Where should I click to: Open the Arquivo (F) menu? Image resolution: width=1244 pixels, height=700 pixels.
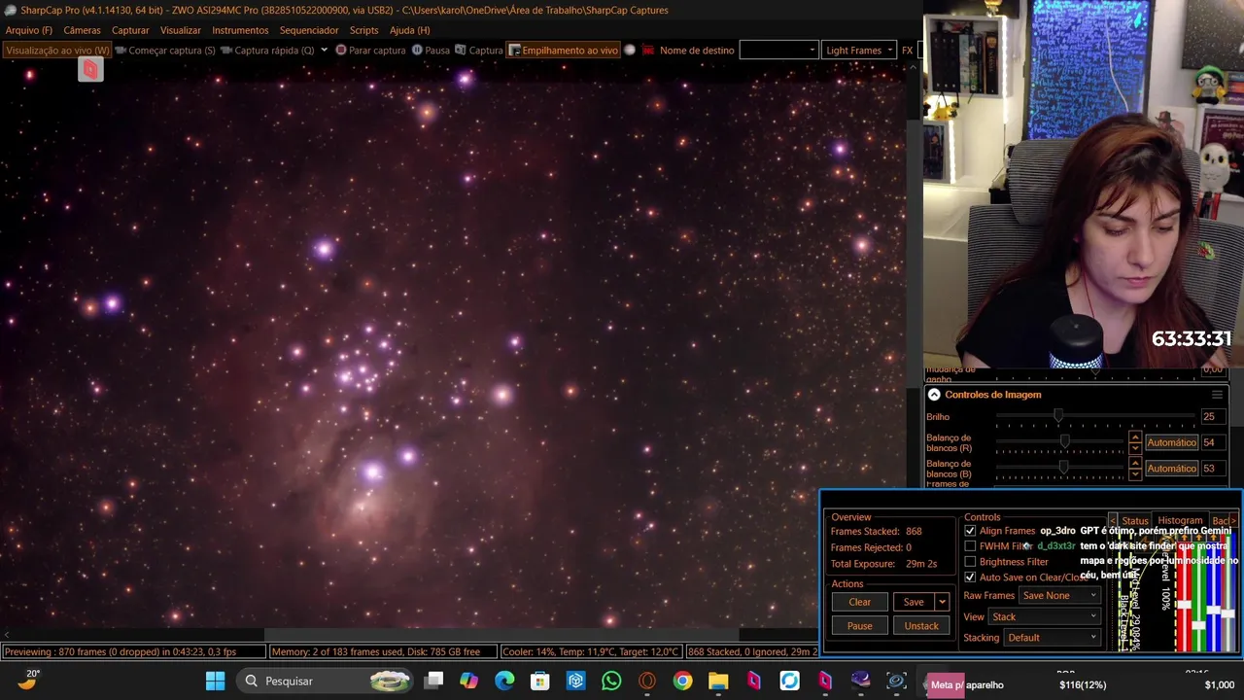click(29, 30)
